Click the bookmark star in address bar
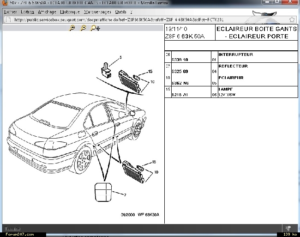Image resolution: width=300 pixels, height=237 pixels. pyautogui.click(x=292, y=19)
